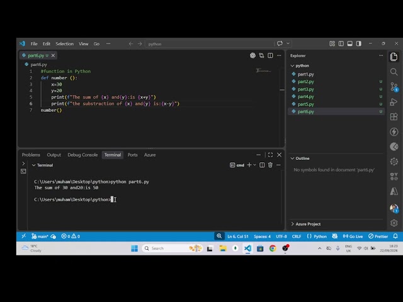Open the Search view in activity bar

tap(394, 72)
